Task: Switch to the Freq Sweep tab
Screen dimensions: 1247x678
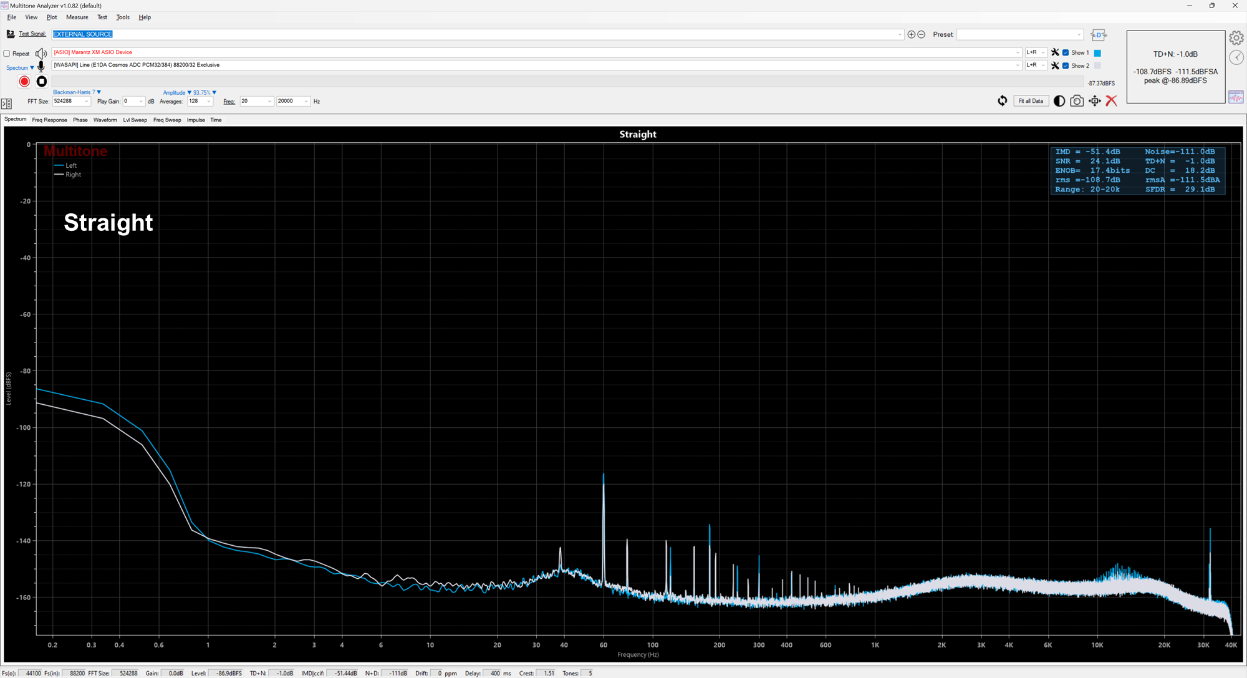Action: point(167,120)
